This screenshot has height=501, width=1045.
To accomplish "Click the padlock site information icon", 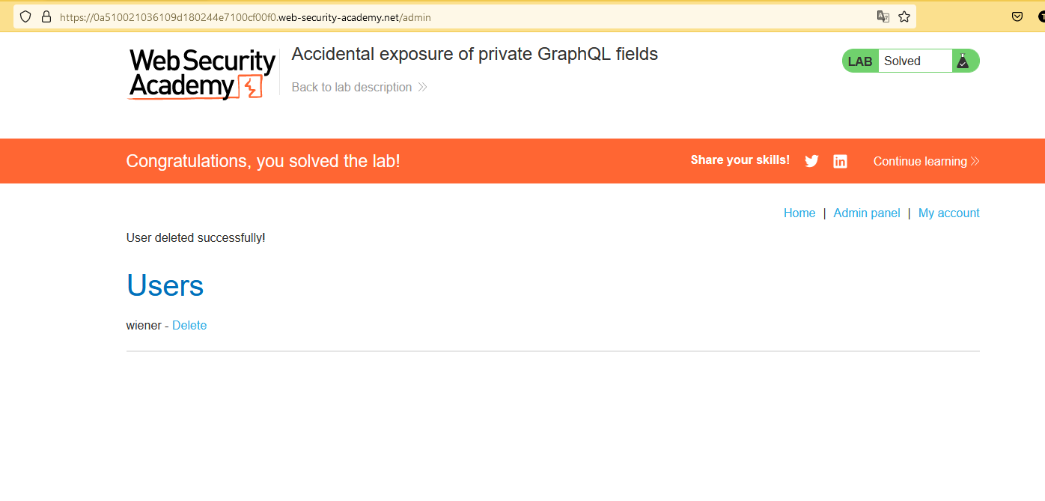I will click(x=46, y=16).
